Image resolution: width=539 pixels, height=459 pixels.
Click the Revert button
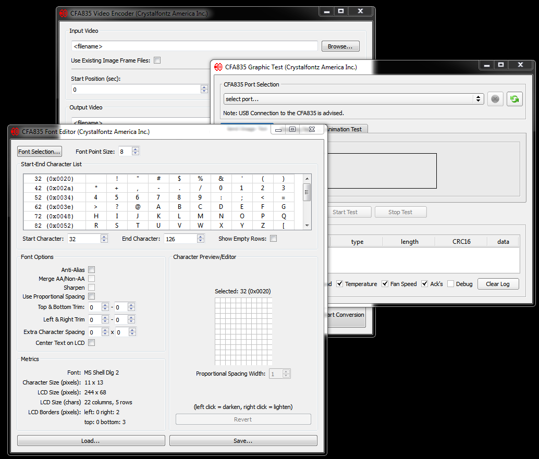pyautogui.click(x=243, y=419)
